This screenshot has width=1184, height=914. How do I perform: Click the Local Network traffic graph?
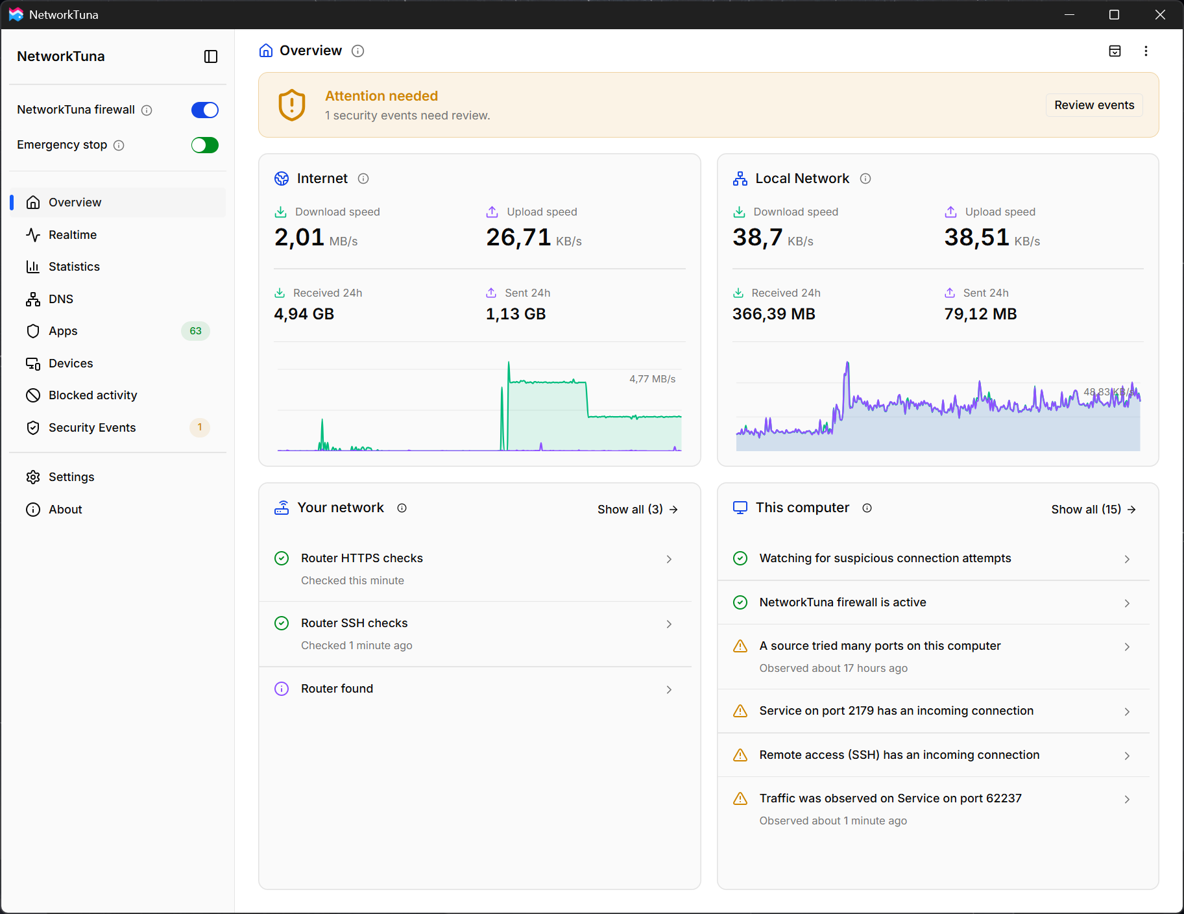(938, 406)
